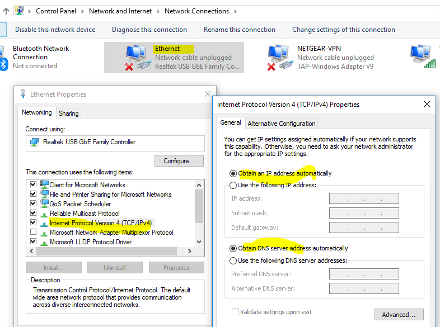Close the IPv4 Properties dialog
The height and width of the screenshot is (327, 440).
coord(427,104)
